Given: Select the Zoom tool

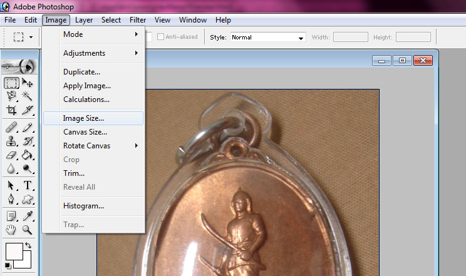Looking at the screenshot, I should click(28, 230).
